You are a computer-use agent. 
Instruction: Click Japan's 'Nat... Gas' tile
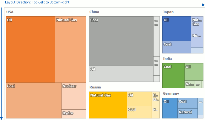coord(197,24)
